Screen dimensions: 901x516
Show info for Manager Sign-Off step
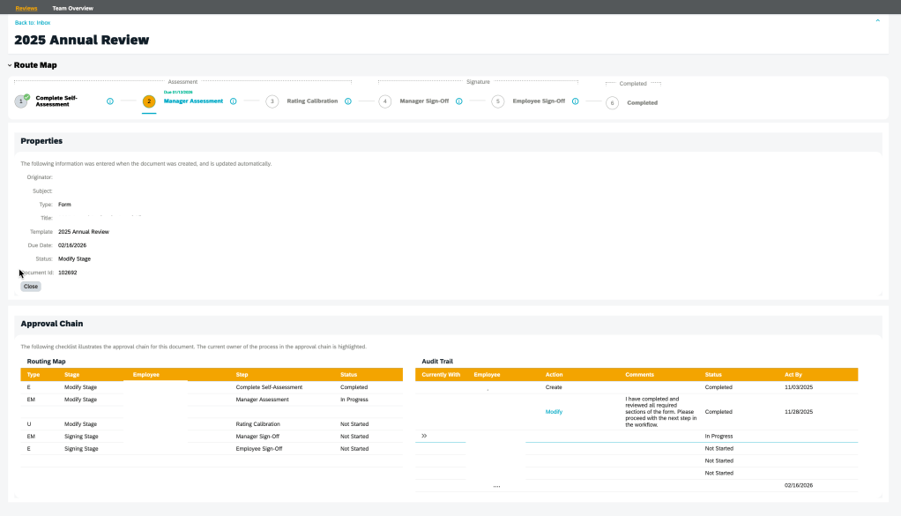coord(459,101)
